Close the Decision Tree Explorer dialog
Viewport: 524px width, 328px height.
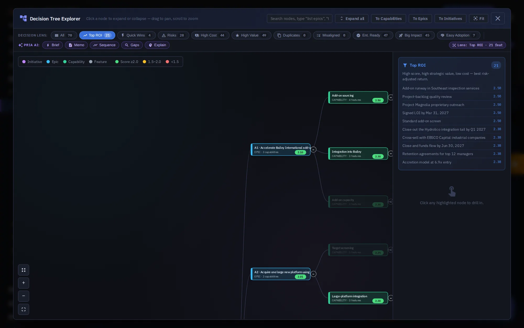[498, 18]
